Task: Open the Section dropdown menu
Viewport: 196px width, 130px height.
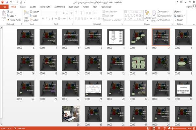Action: (x=35, y=20)
